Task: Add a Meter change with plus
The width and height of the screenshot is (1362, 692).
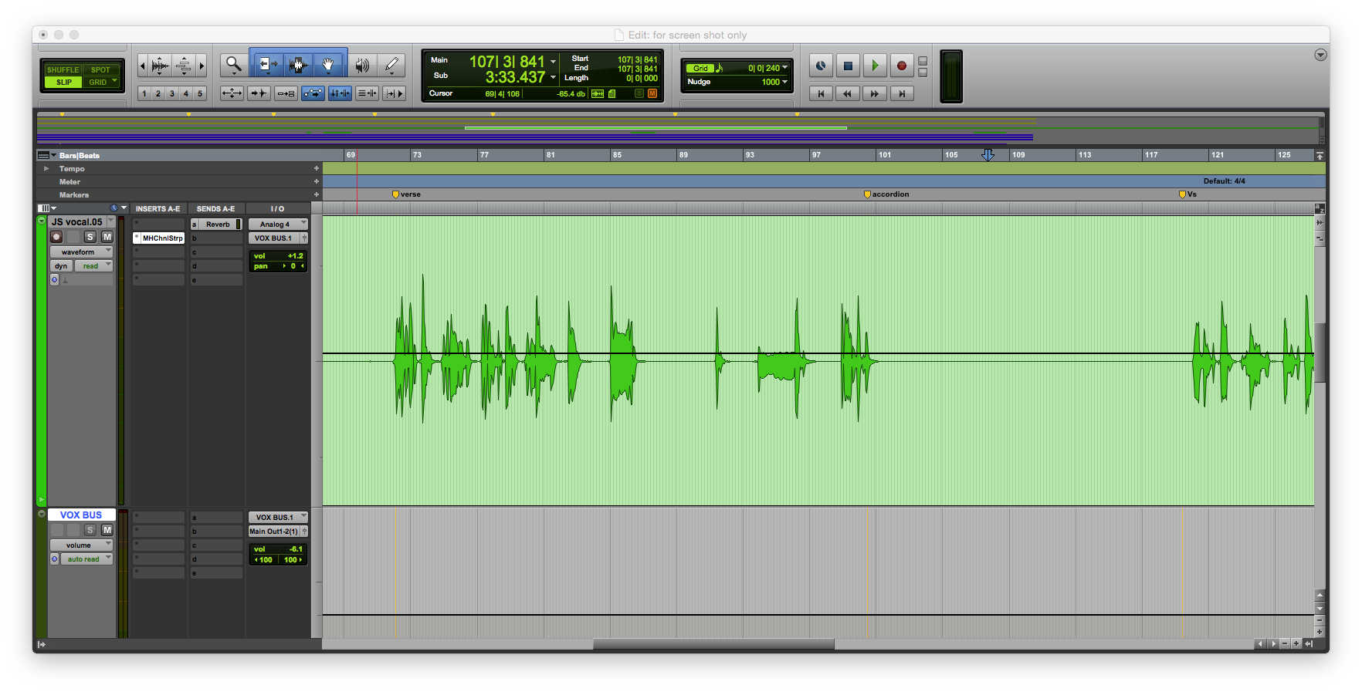Action: (x=316, y=181)
